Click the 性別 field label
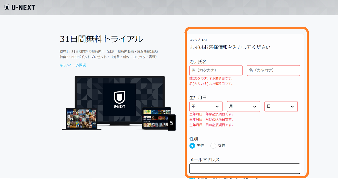The height and width of the screenshot is (179, 338). point(194,139)
